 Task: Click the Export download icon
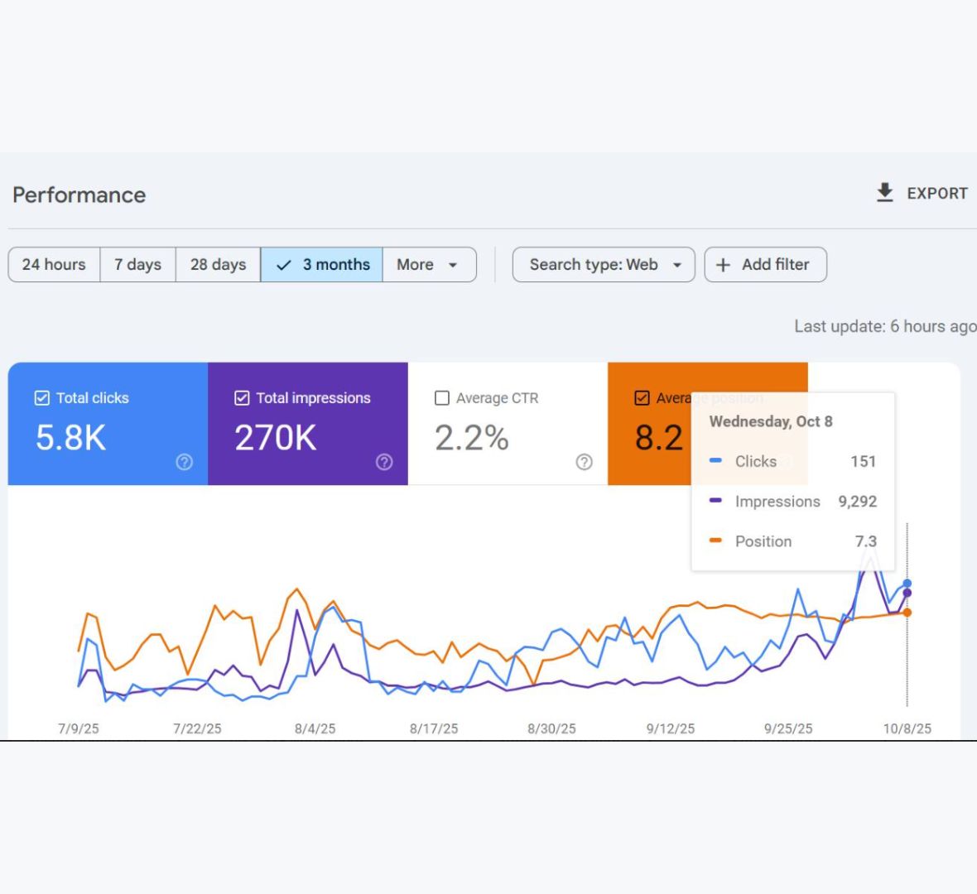click(x=884, y=193)
